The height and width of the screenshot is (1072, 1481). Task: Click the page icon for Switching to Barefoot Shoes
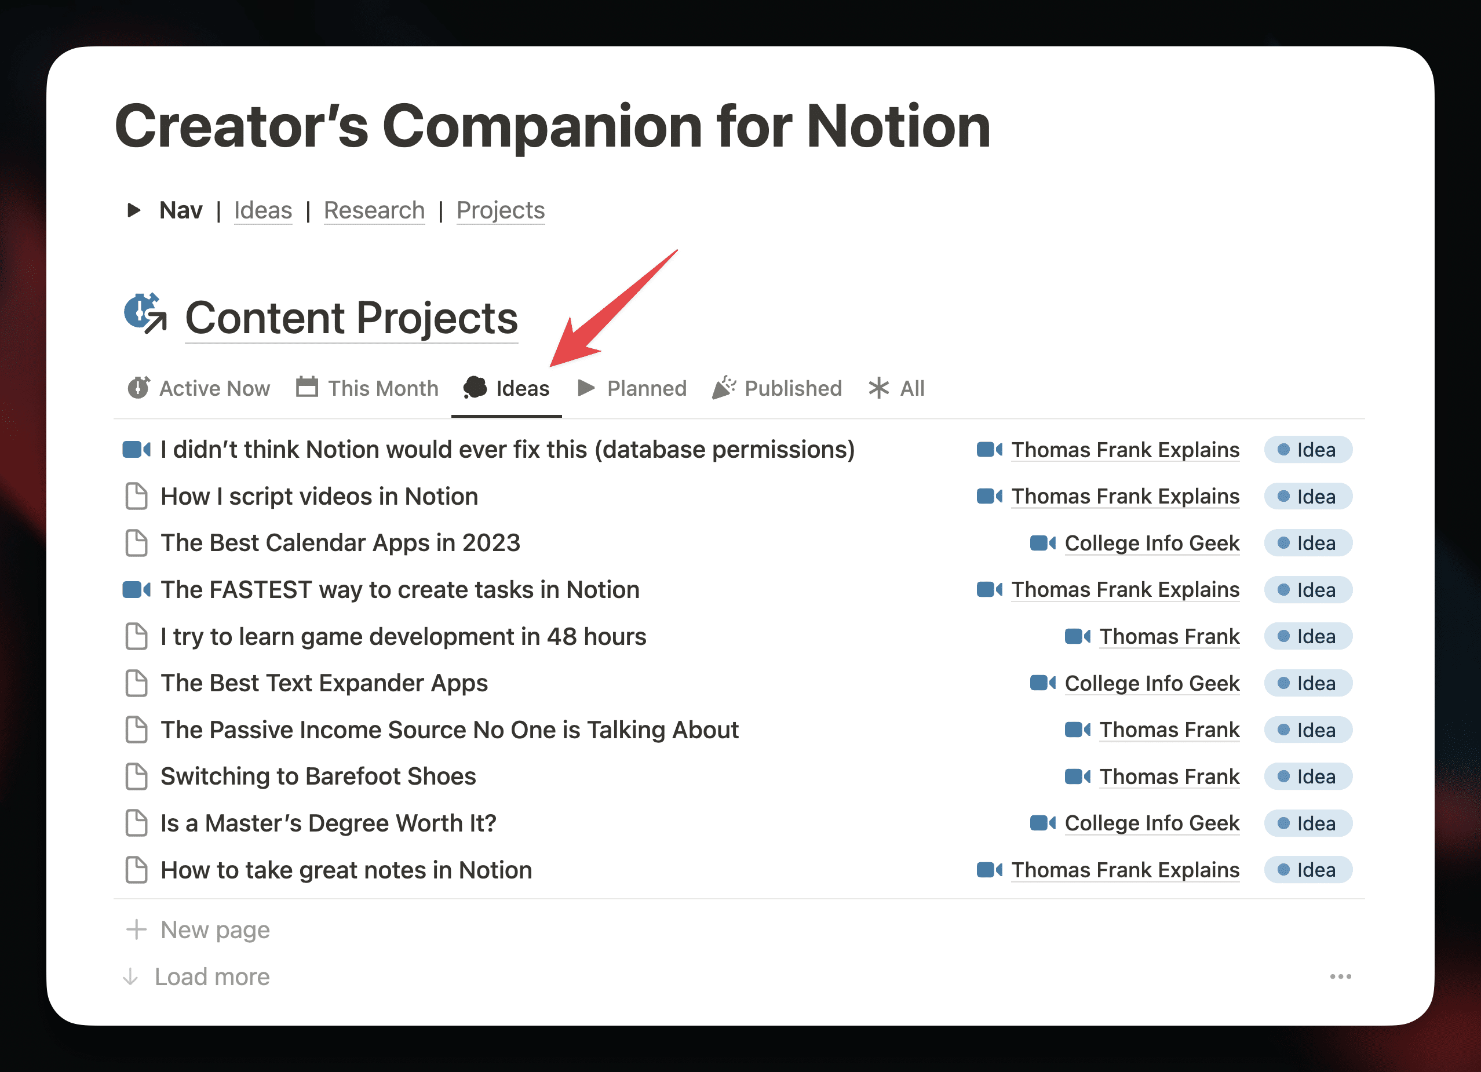point(137,777)
